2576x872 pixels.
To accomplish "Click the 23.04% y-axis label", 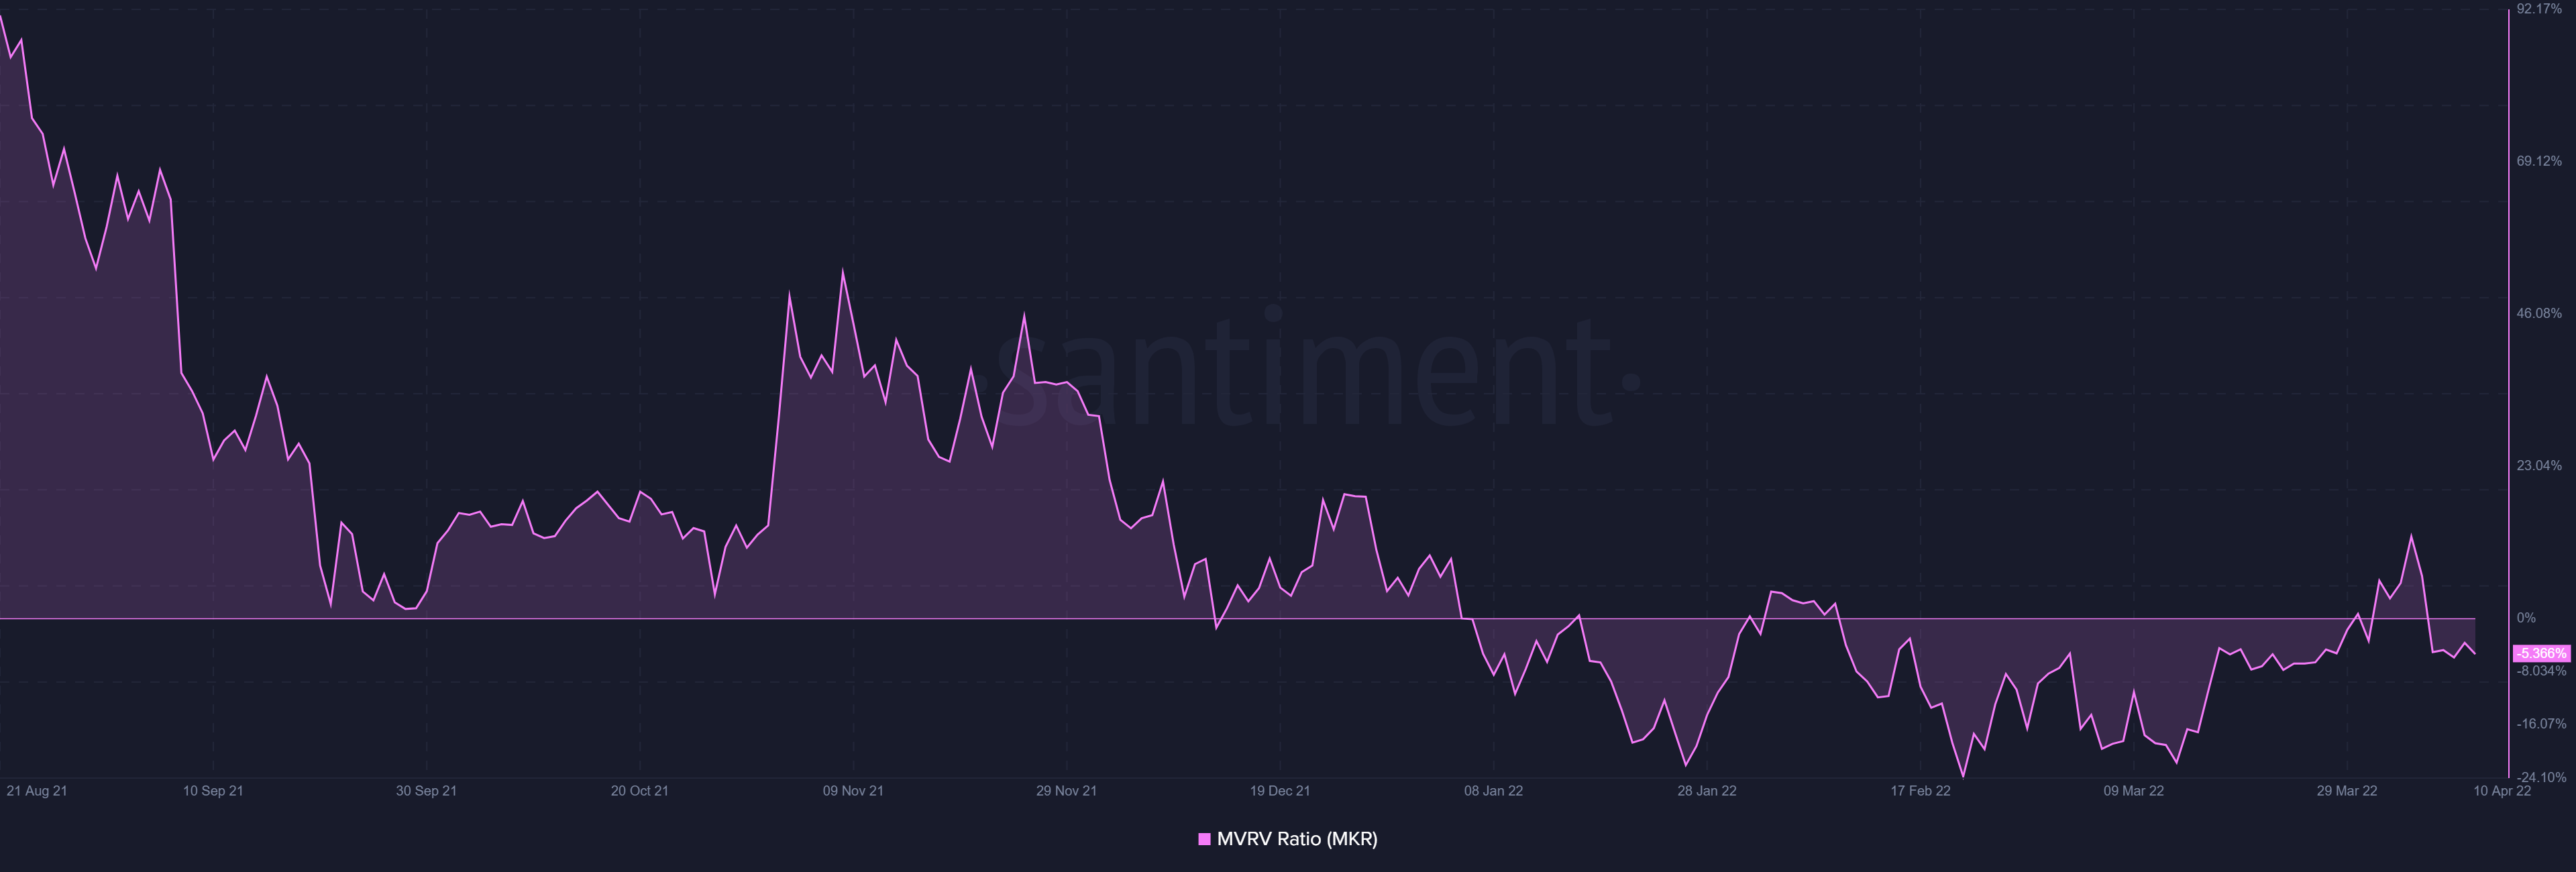I will point(2539,465).
